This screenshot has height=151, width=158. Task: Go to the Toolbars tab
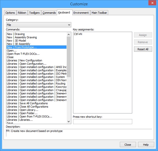34,13
